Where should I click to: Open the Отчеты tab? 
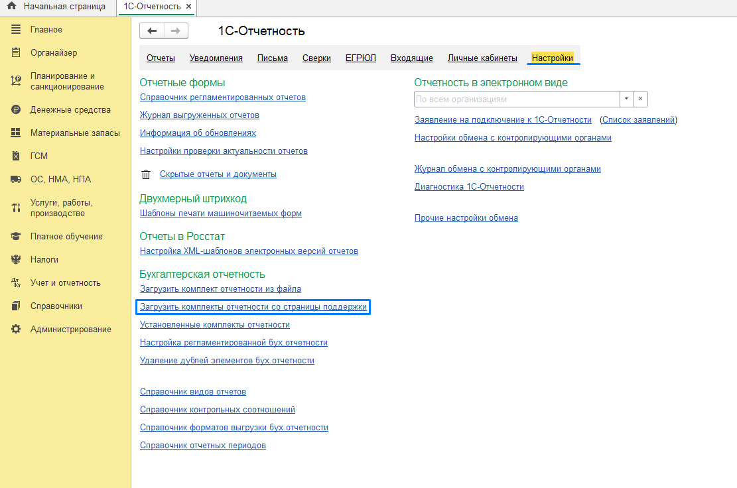(161, 58)
